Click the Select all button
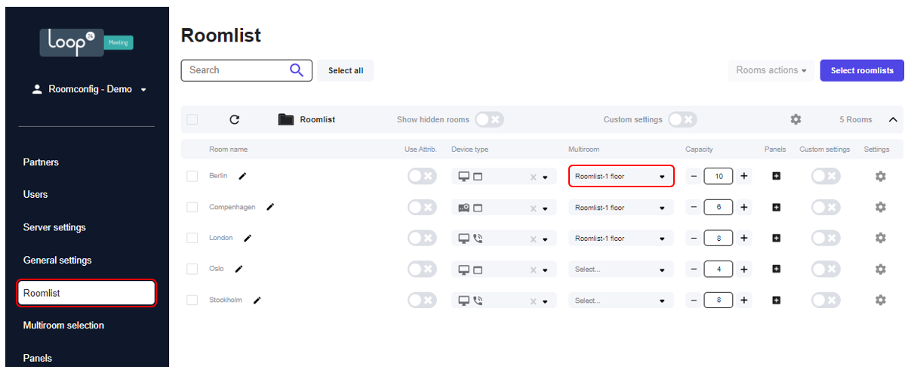 click(x=346, y=70)
